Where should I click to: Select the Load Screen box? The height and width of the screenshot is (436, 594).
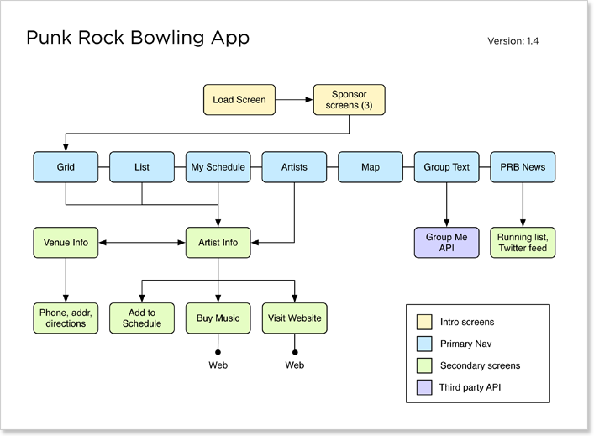point(239,100)
